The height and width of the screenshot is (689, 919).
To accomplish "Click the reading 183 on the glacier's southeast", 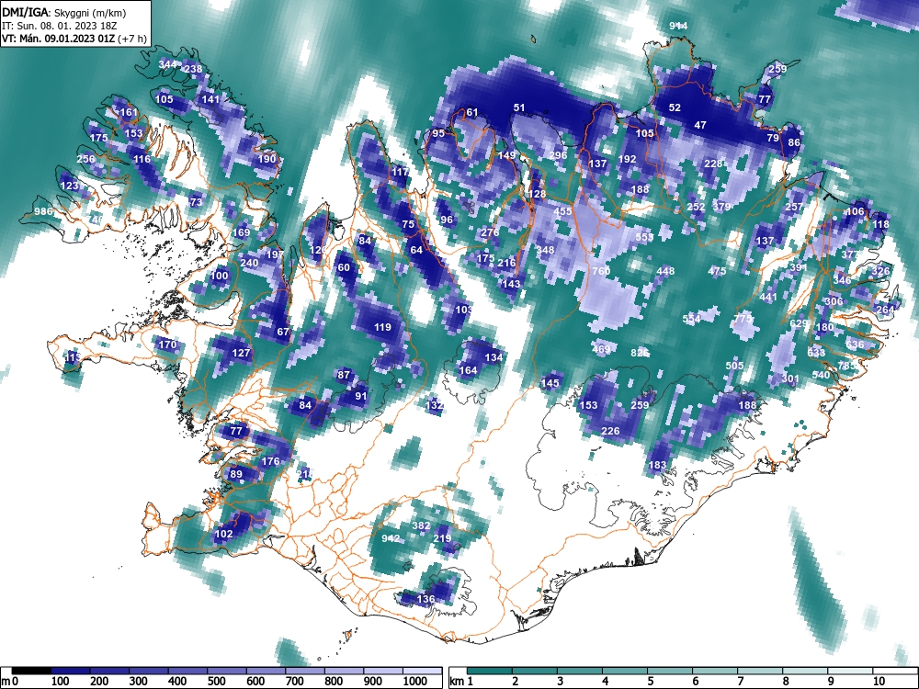I will pos(658,465).
